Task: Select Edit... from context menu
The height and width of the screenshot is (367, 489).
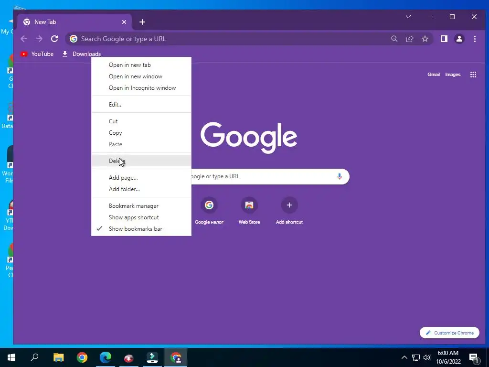Action: point(141,105)
